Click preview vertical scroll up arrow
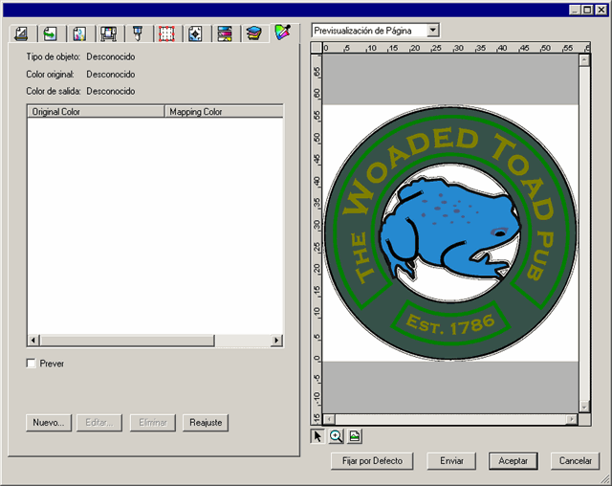This screenshot has height=486, width=612. (x=584, y=60)
